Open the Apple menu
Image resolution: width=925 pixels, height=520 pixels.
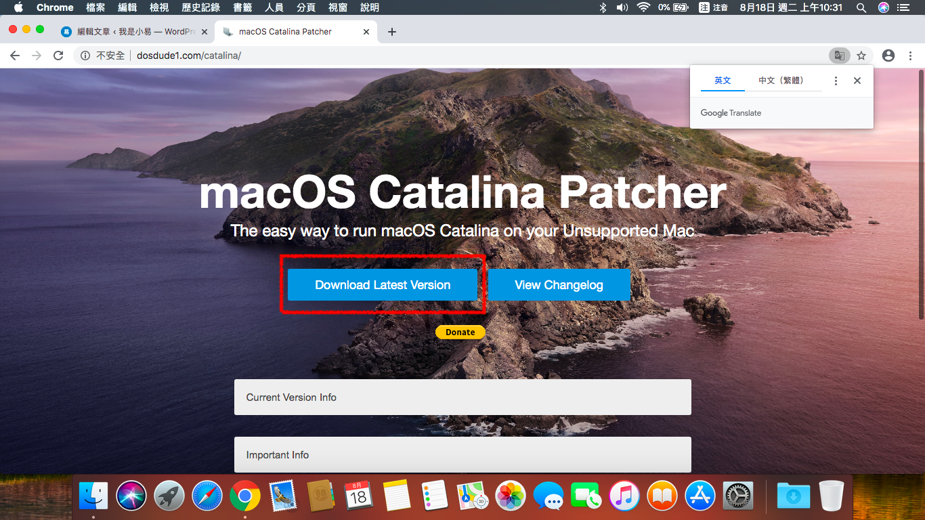[18, 7]
